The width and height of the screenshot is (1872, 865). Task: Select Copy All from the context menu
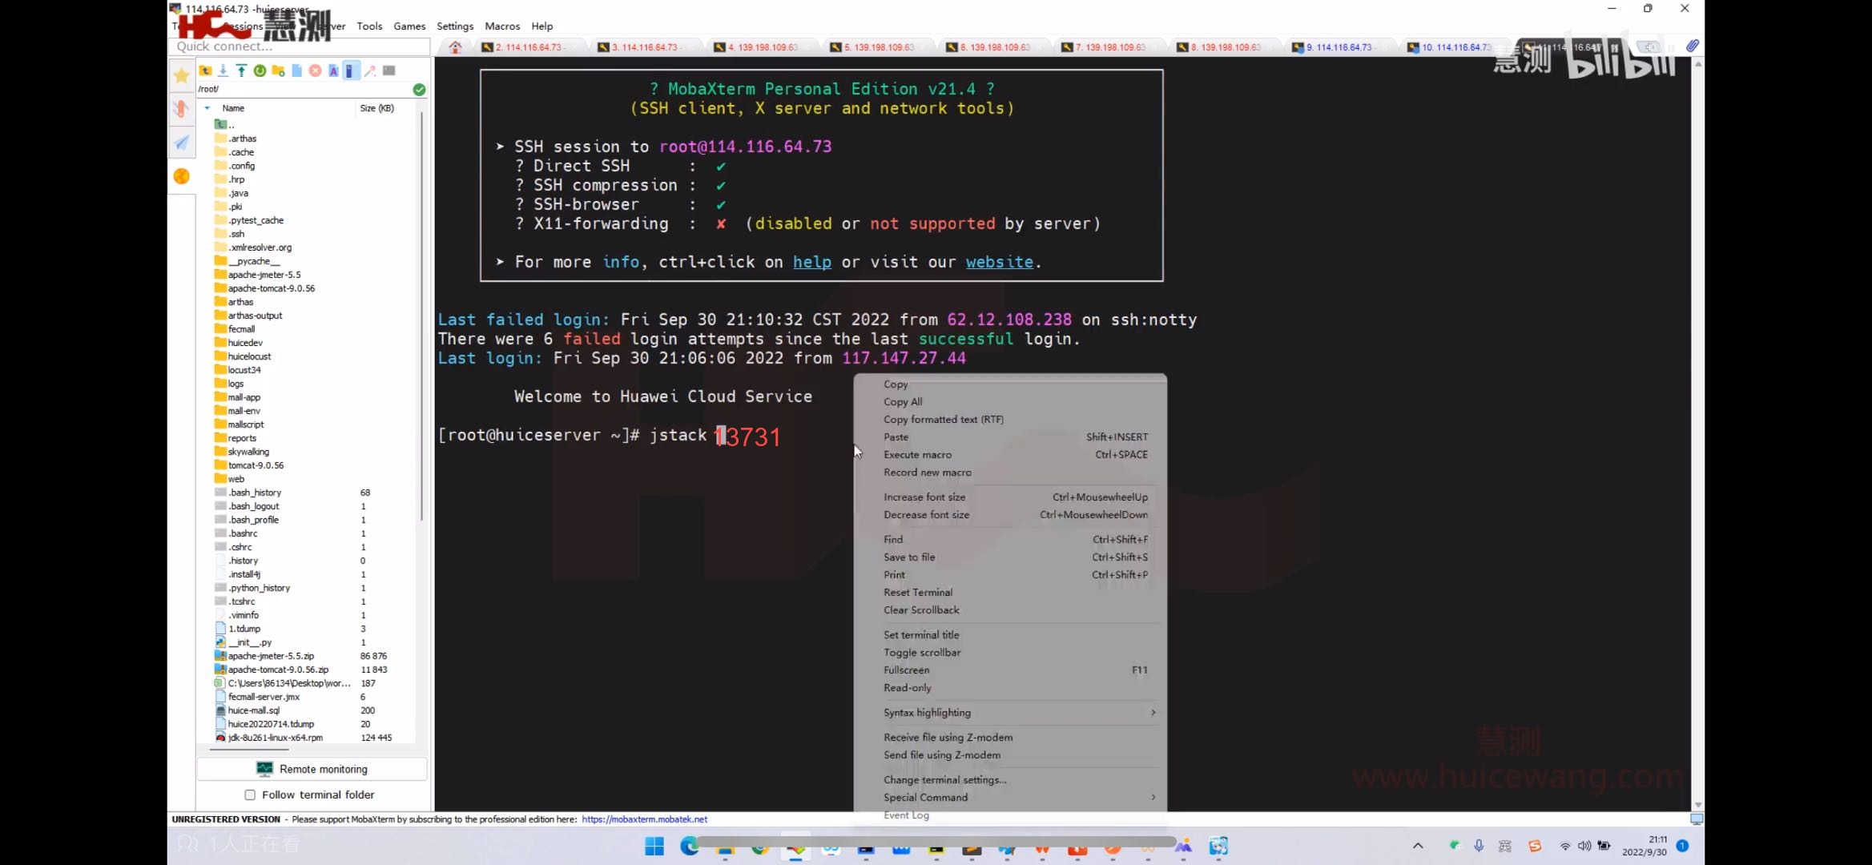click(903, 401)
